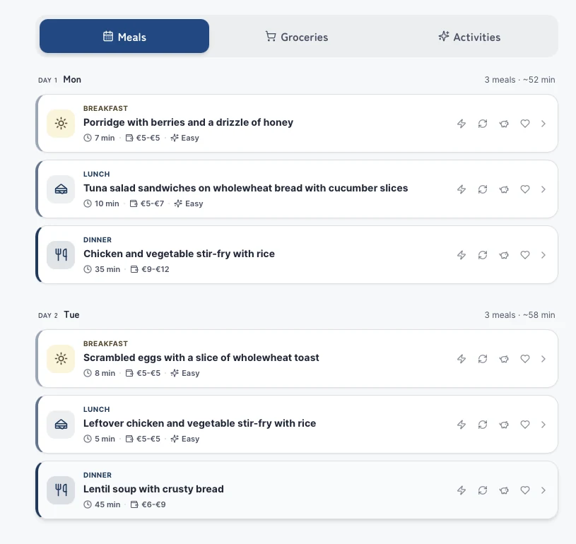Viewport: 576px width, 544px height.
Task: Switch to the Groceries tab
Action: 297,37
